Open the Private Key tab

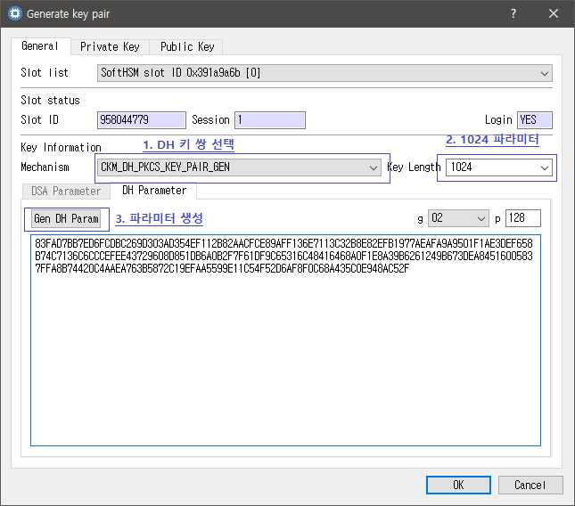(x=110, y=47)
